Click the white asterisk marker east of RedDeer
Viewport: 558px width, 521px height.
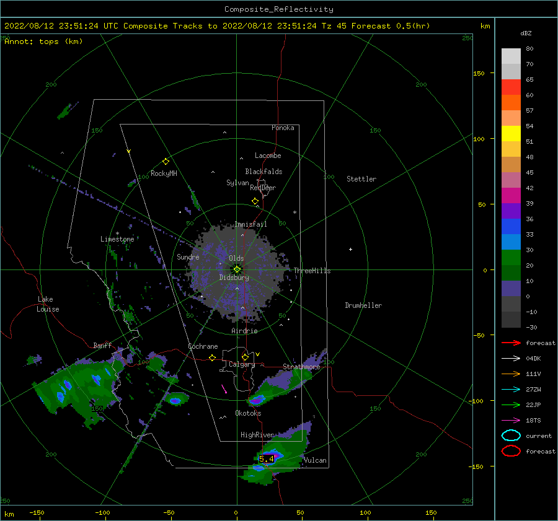coord(294,212)
